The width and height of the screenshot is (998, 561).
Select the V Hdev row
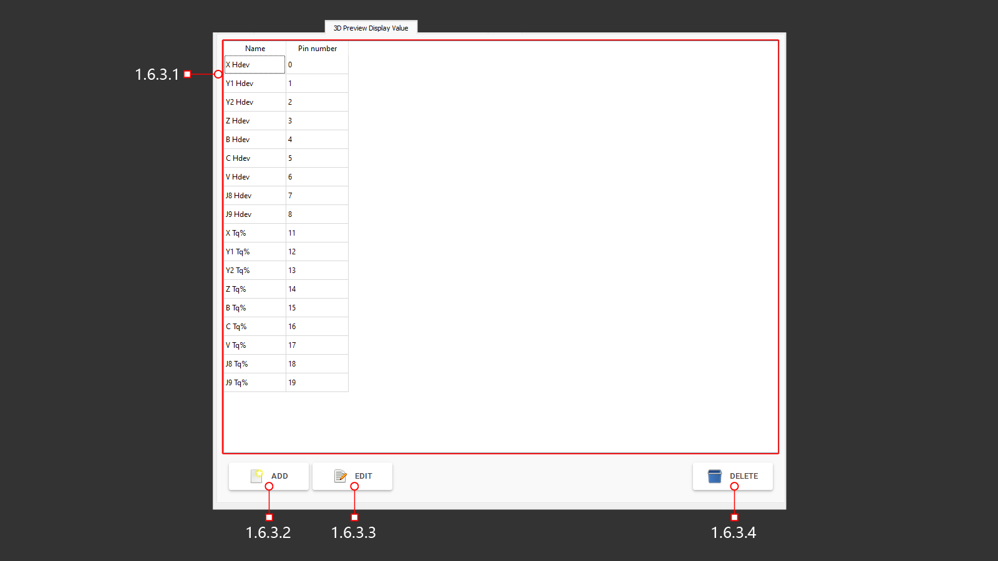[254, 176]
